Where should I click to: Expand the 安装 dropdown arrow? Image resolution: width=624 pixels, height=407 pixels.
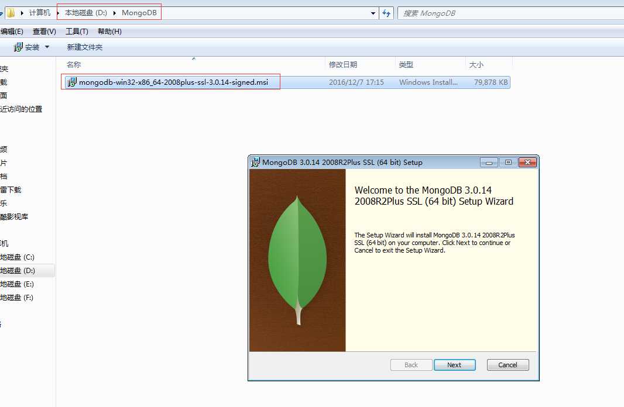47,47
